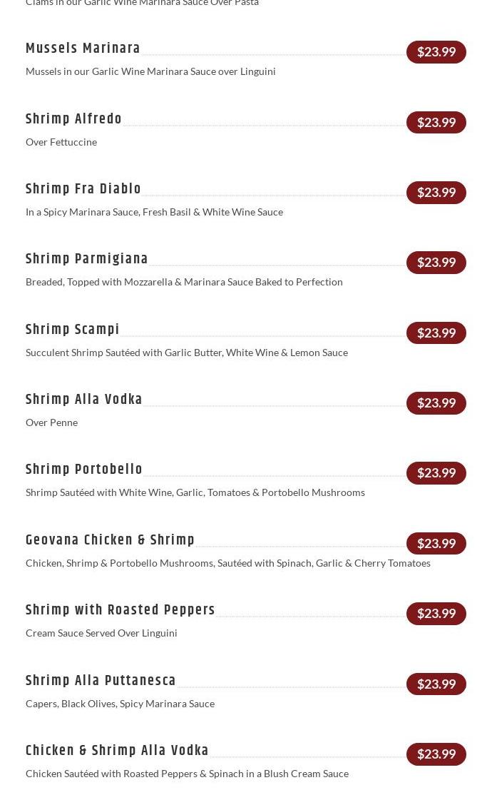Click the Shrimp Parmigiana $23.99 badge
This screenshot has width=492, height=790.
point(436,263)
